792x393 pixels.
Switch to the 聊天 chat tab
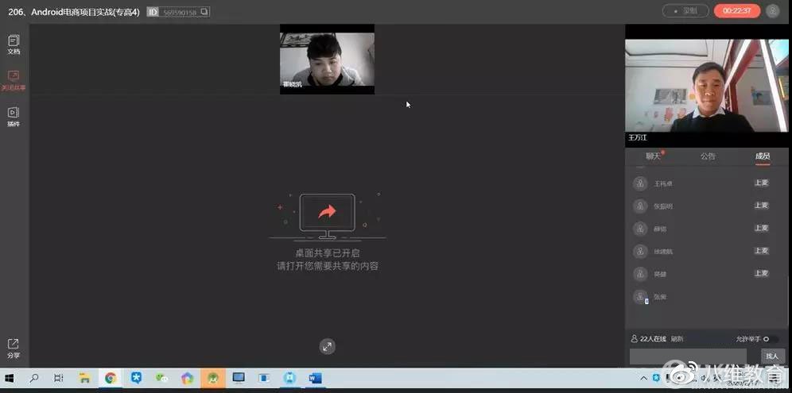653,156
